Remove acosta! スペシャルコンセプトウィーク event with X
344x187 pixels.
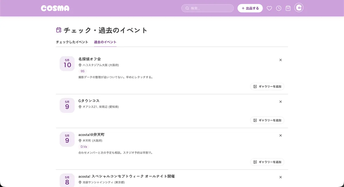281,177
